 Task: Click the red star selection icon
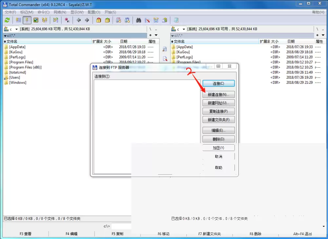[67, 20]
